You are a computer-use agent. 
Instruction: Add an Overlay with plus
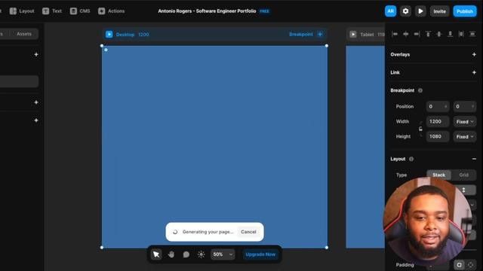coord(474,54)
